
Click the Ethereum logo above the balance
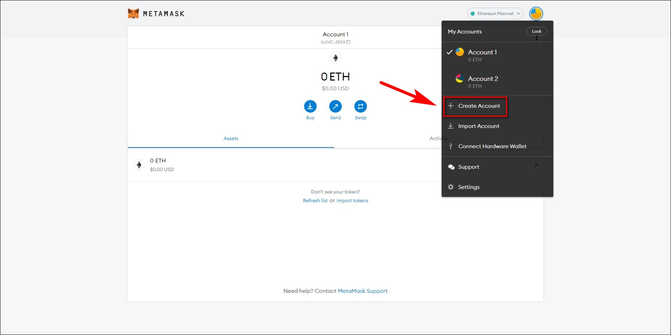tap(335, 58)
